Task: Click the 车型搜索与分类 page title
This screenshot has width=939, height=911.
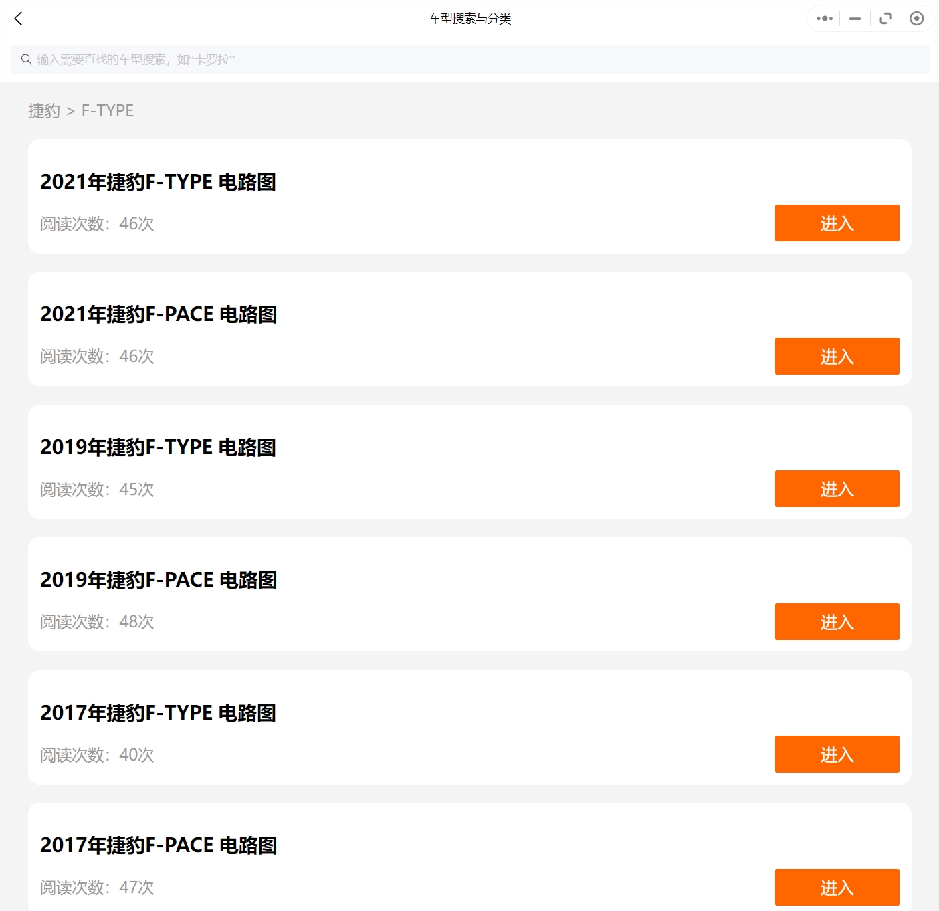Action: point(469,19)
